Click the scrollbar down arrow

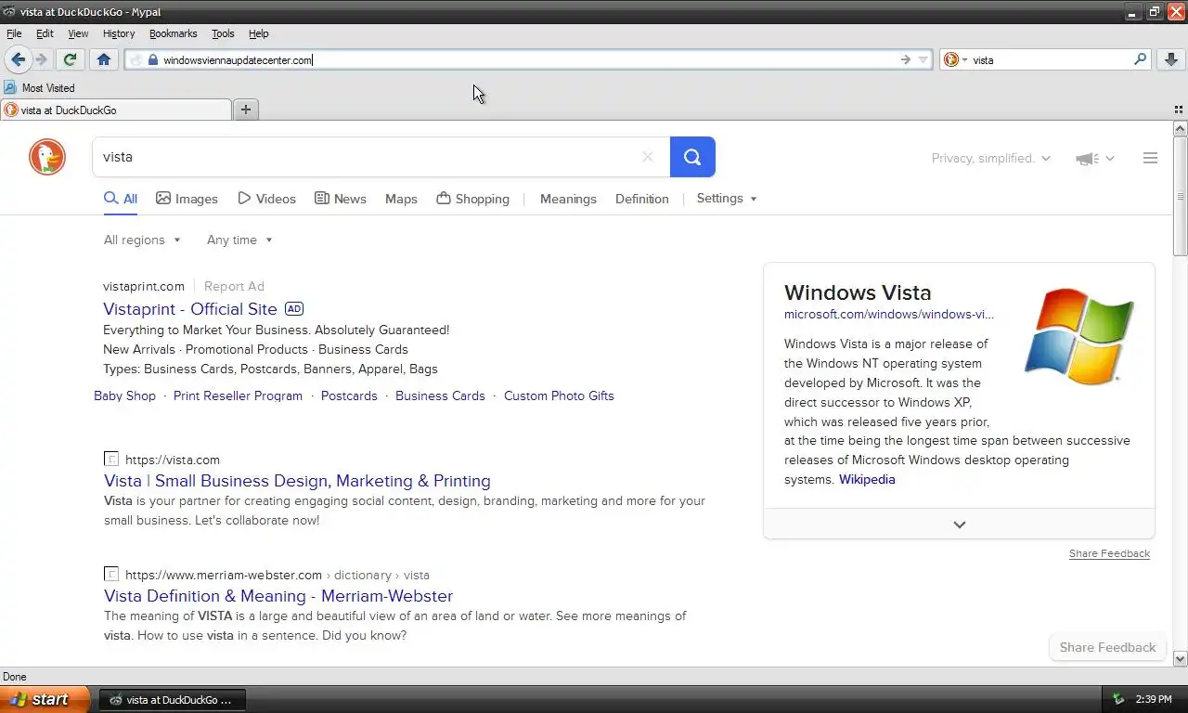pyautogui.click(x=1180, y=658)
